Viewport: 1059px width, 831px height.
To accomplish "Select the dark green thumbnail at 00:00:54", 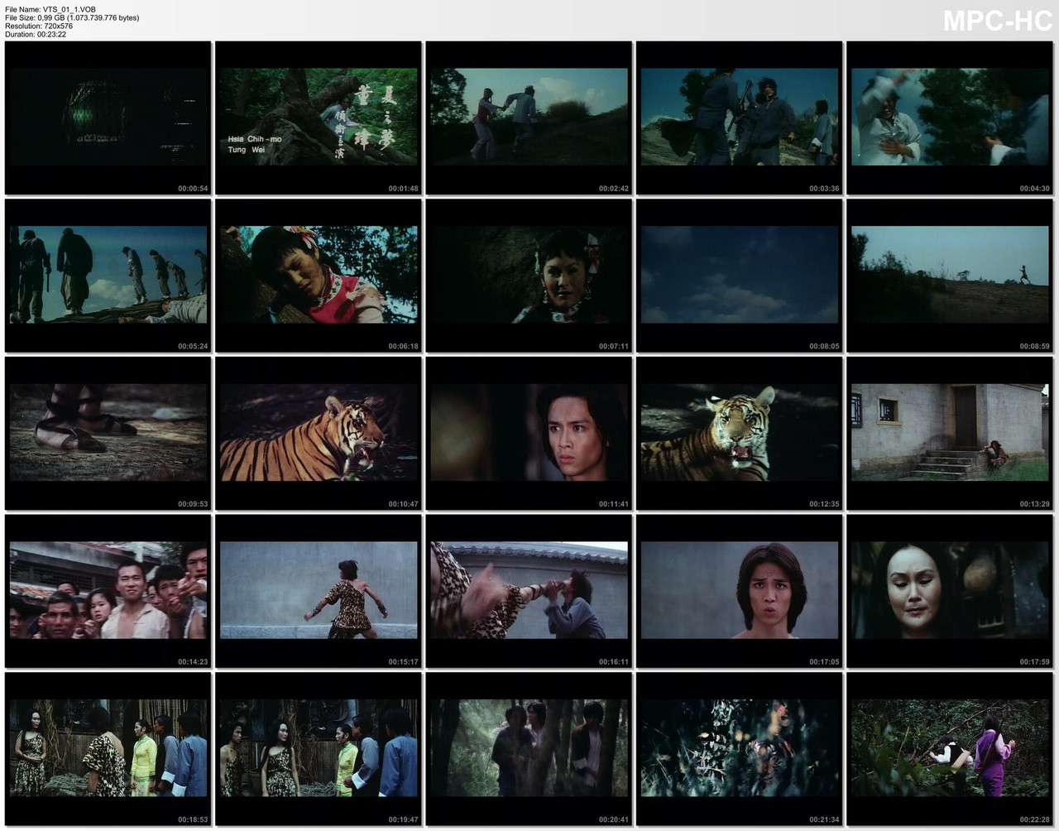I will [108, 118].
